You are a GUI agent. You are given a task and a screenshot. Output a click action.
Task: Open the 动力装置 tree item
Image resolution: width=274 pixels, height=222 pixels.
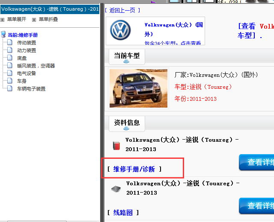27,50
